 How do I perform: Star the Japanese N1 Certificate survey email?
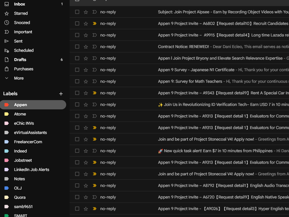tap(86, 70)
